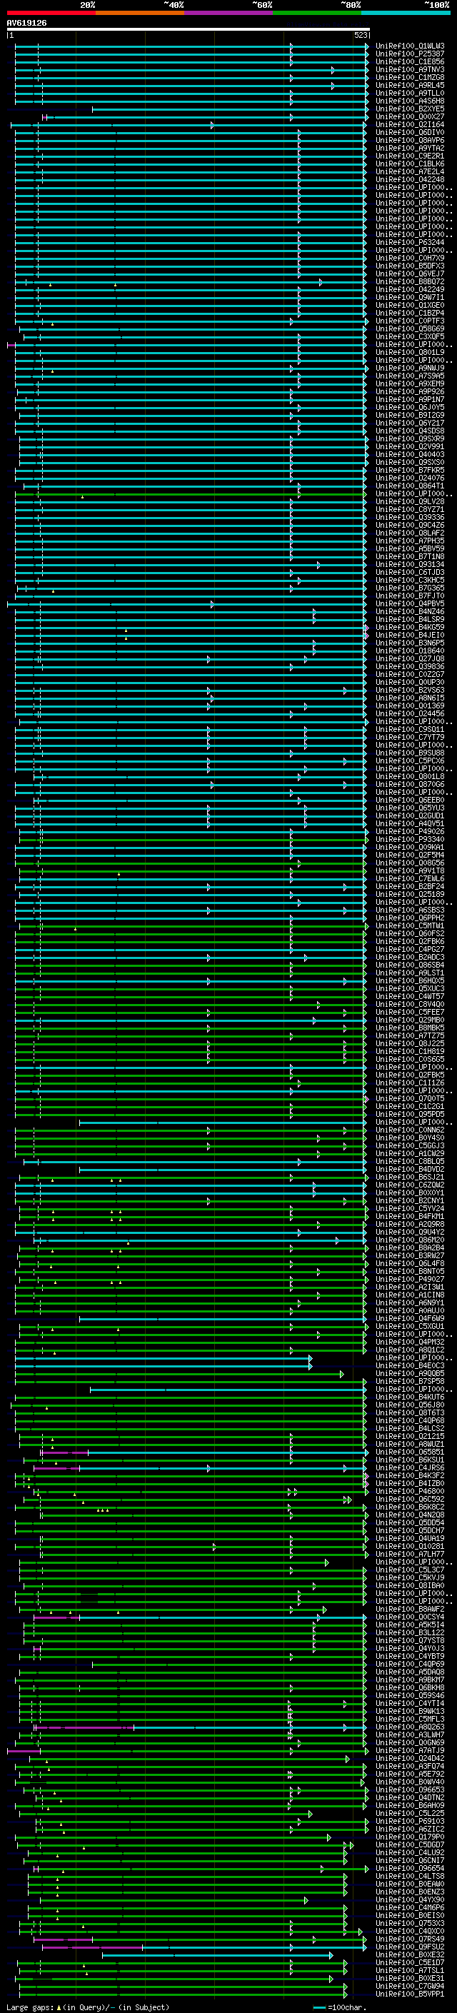Image resolution: width=457 pixels, height=2013 pixels.
Task: Select the UniRef100_A9TLL0 label
Action: point(410,93)
